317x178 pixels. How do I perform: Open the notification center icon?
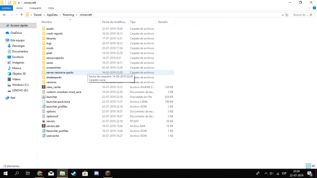coord(310,174)
